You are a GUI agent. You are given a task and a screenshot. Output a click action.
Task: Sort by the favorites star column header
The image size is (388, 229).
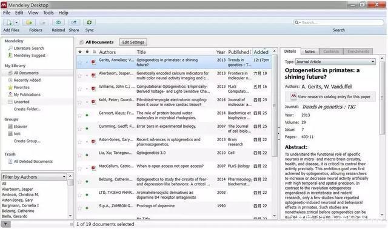80,52
